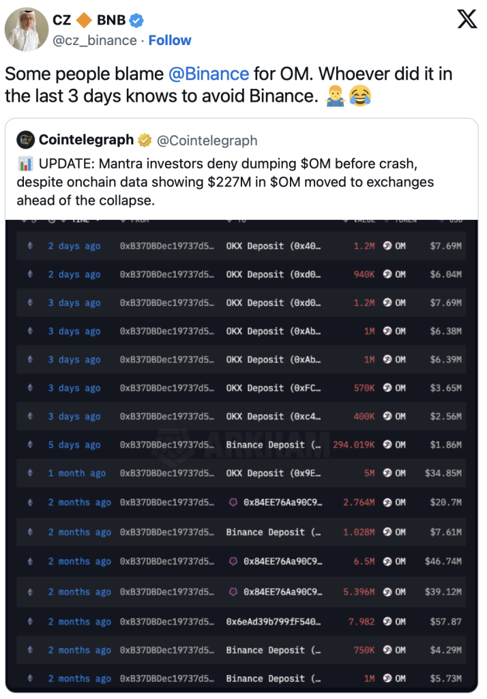Open the Binance Deposit address in the 294.019K row
487x699 pixels.
[273, 445]
